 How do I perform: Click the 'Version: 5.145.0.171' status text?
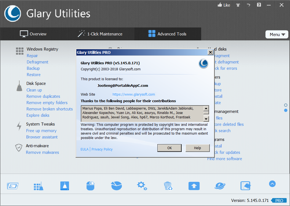tap(250, 201)
